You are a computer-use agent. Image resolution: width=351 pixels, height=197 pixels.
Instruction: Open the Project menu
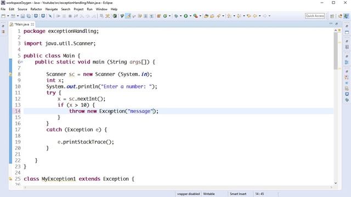(78, 9)
